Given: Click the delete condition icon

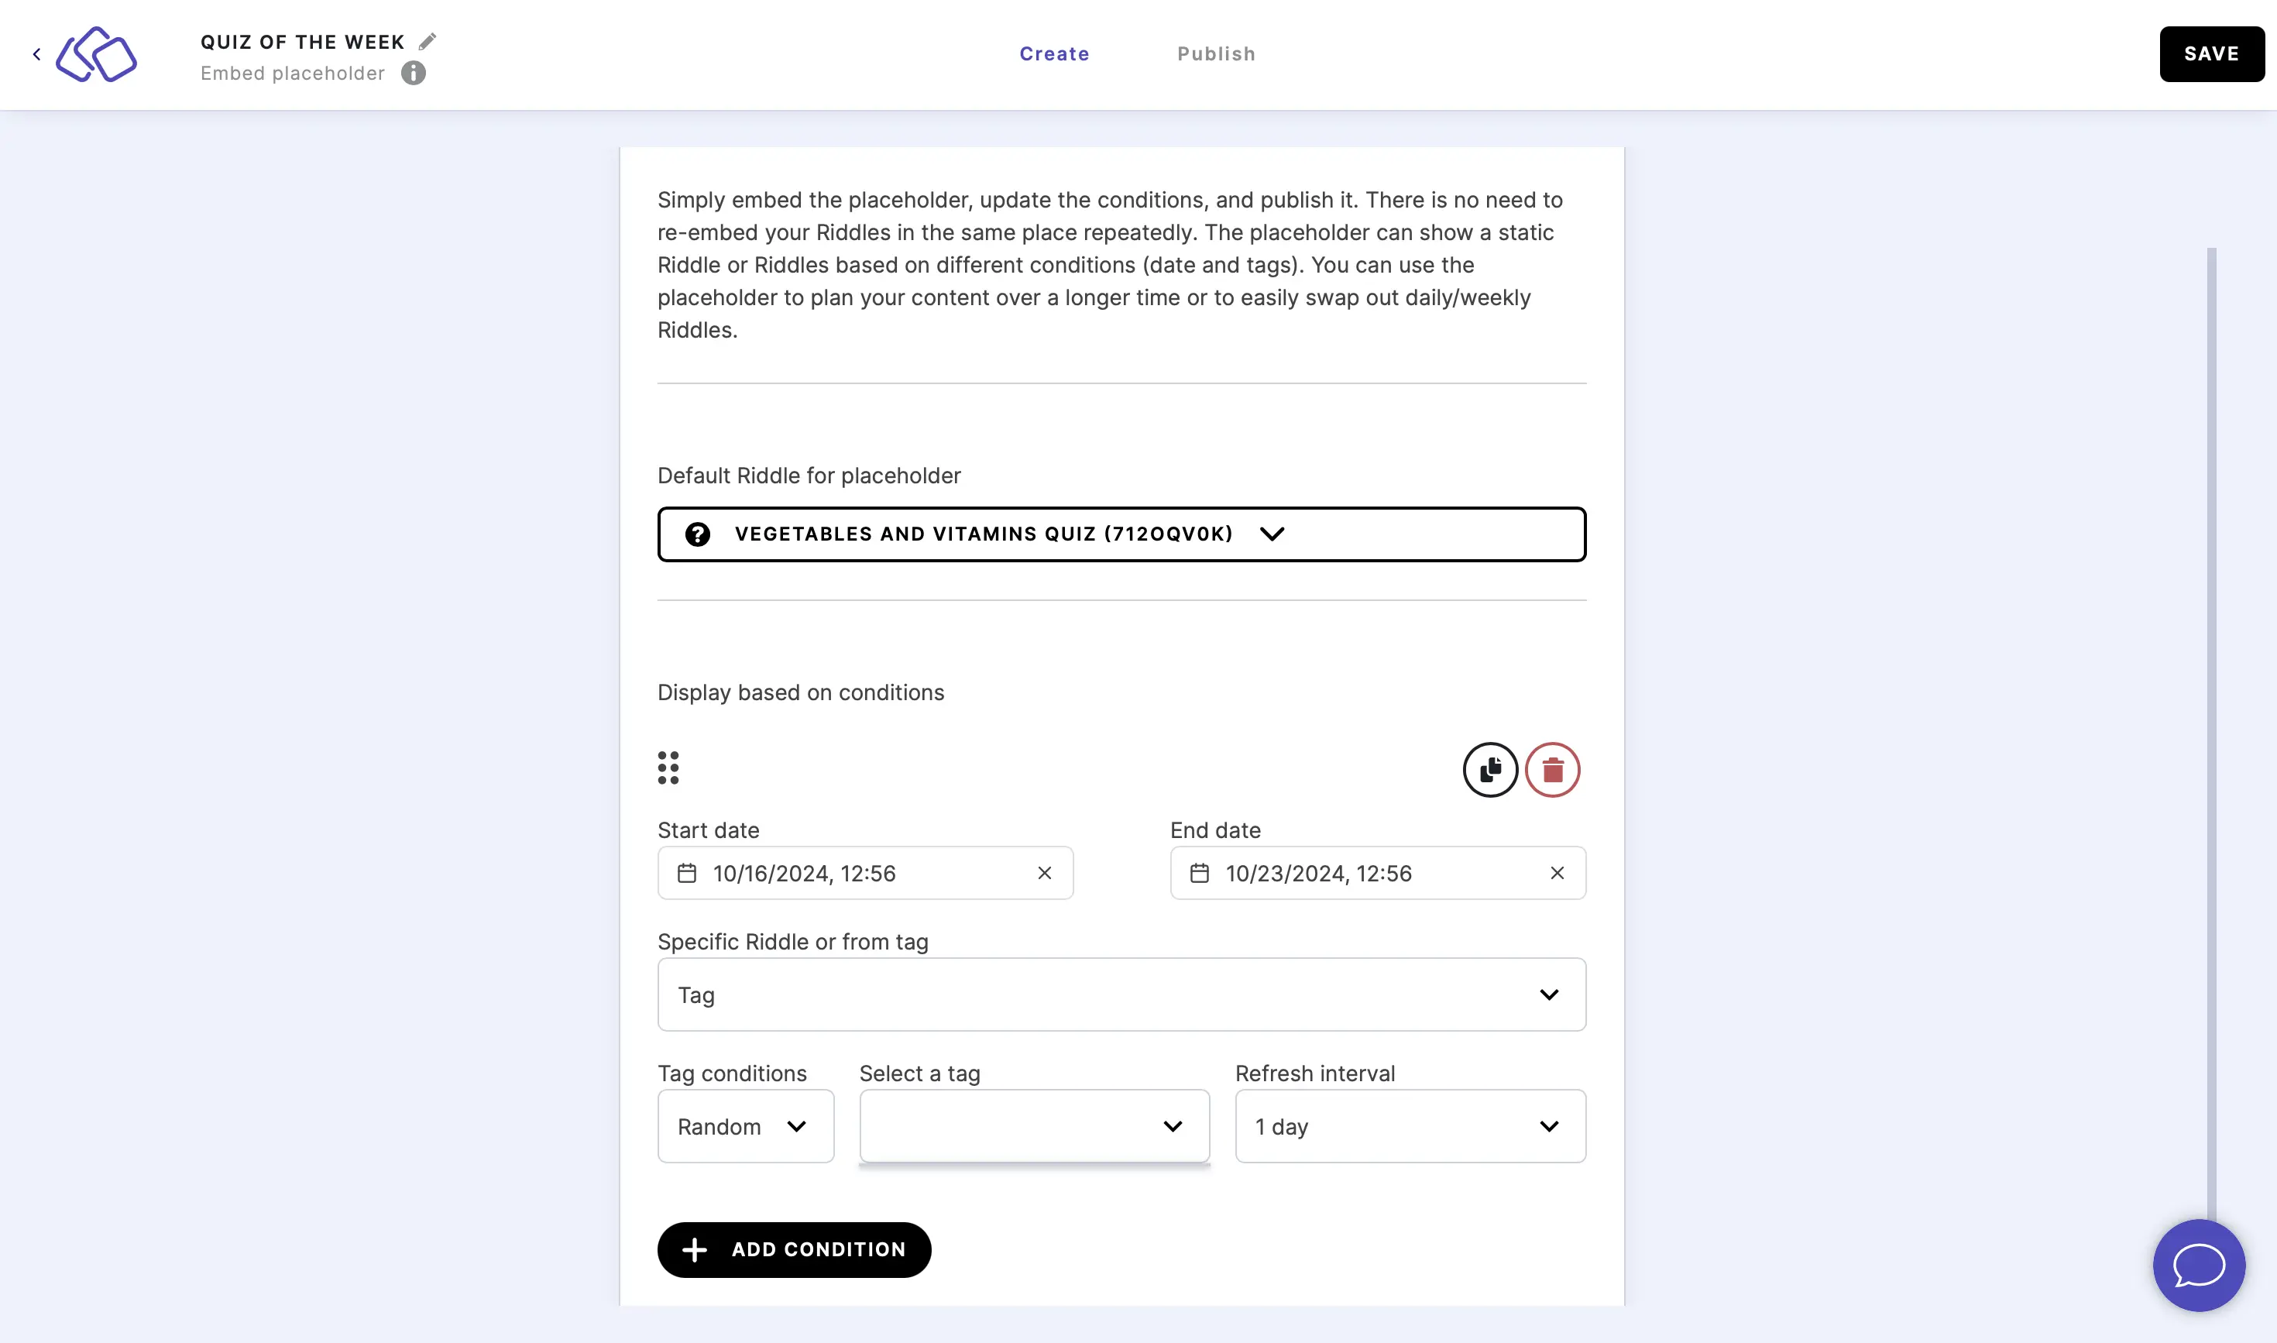Looking at the screenshot, I should coord(1551,769).
